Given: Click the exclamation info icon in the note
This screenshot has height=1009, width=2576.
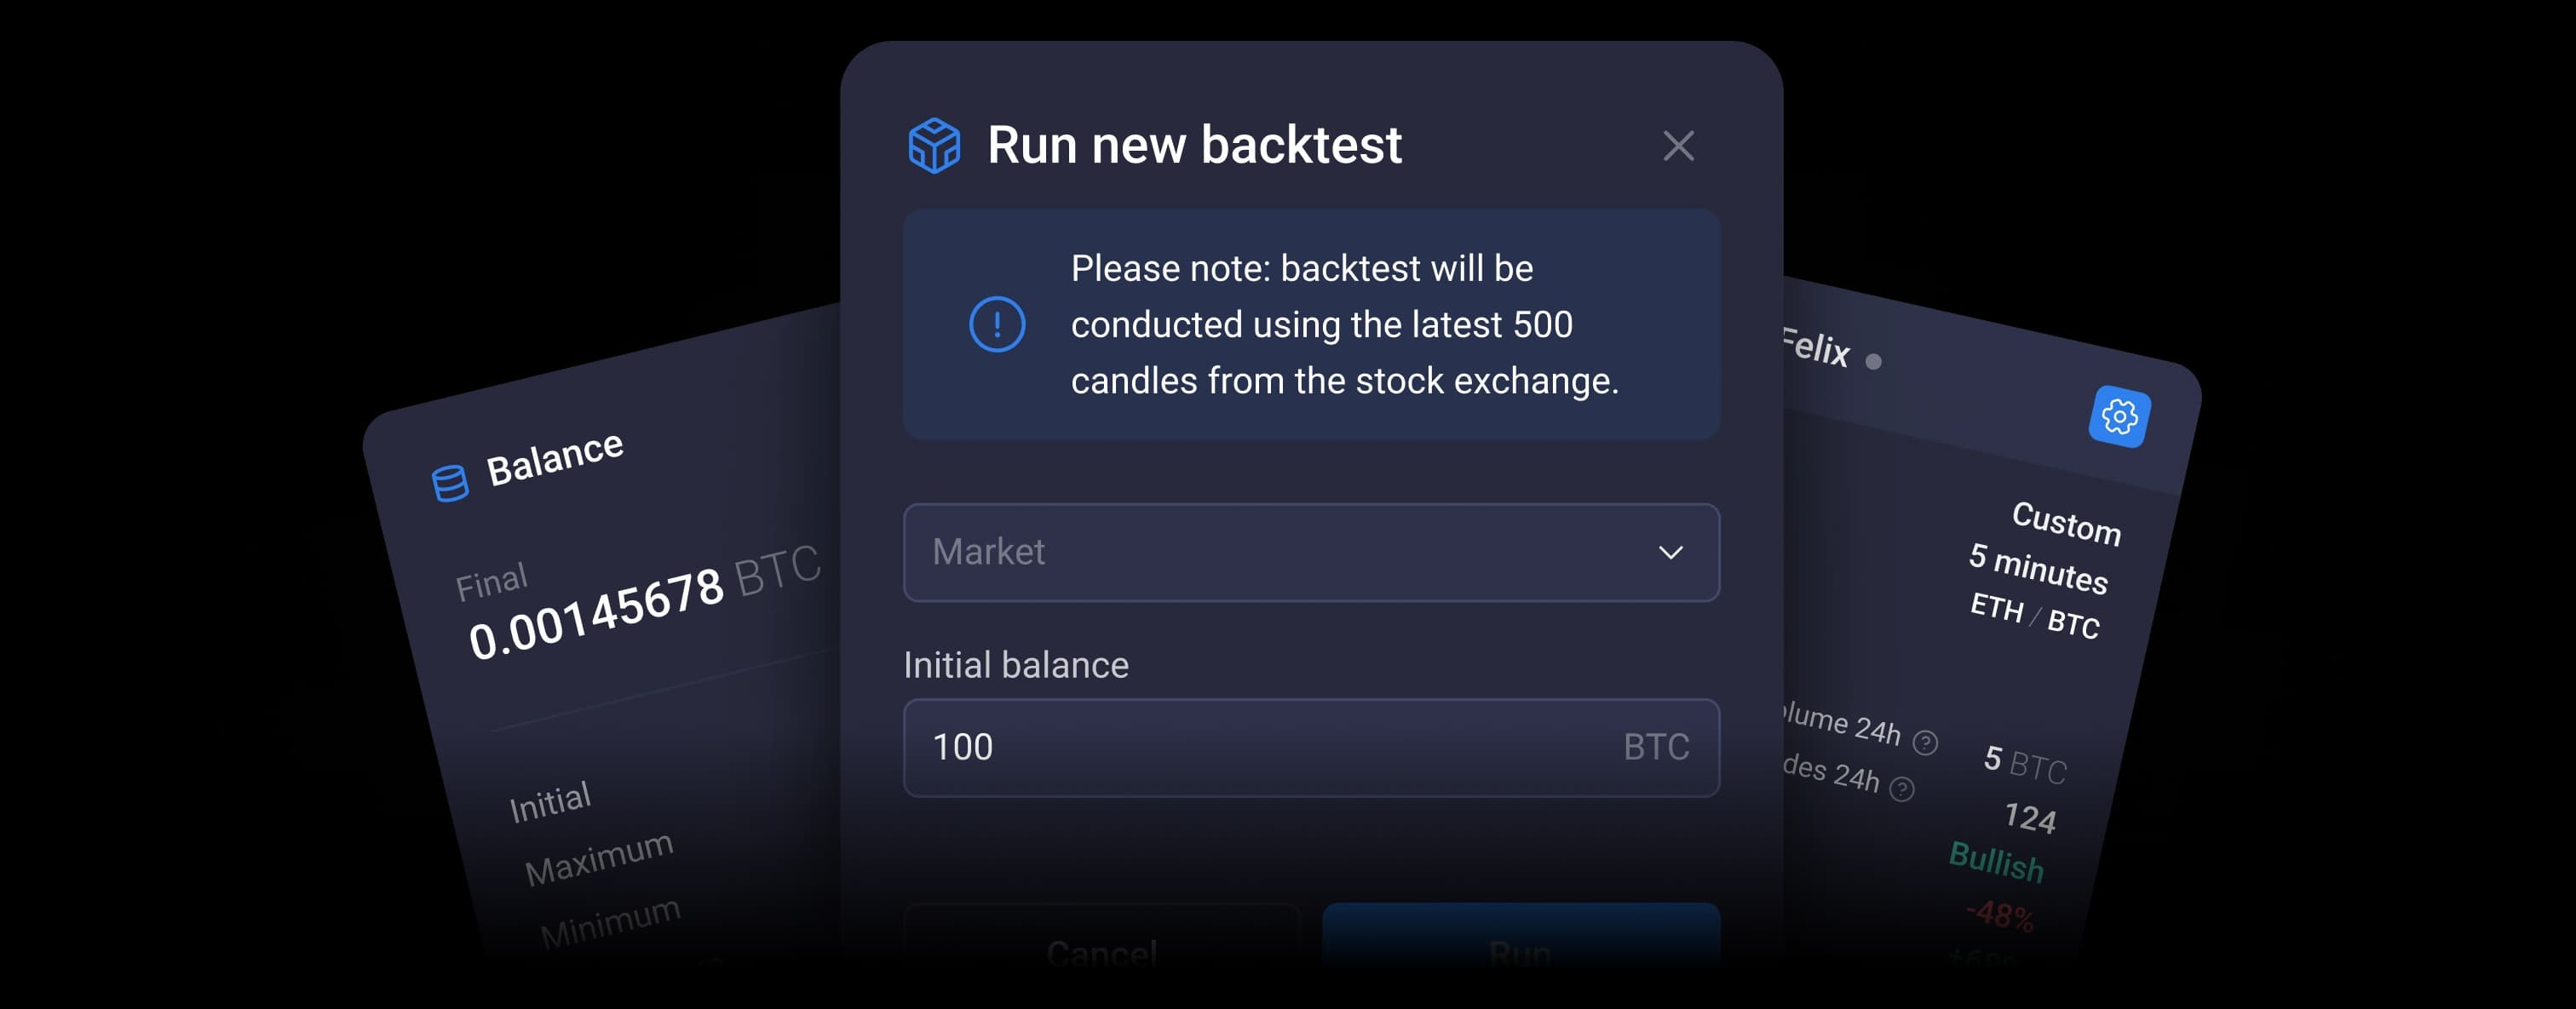Looking at the screenshot, I should [997, 324].
